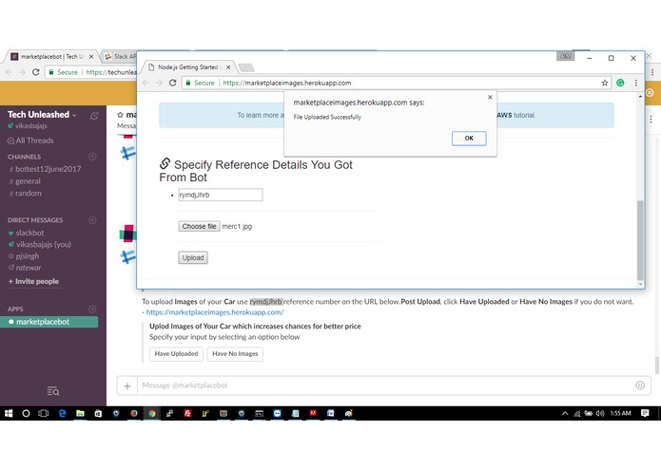This screenshot has width=661, height=469.
Task: Click Invite people link
Action: point(33,281)
